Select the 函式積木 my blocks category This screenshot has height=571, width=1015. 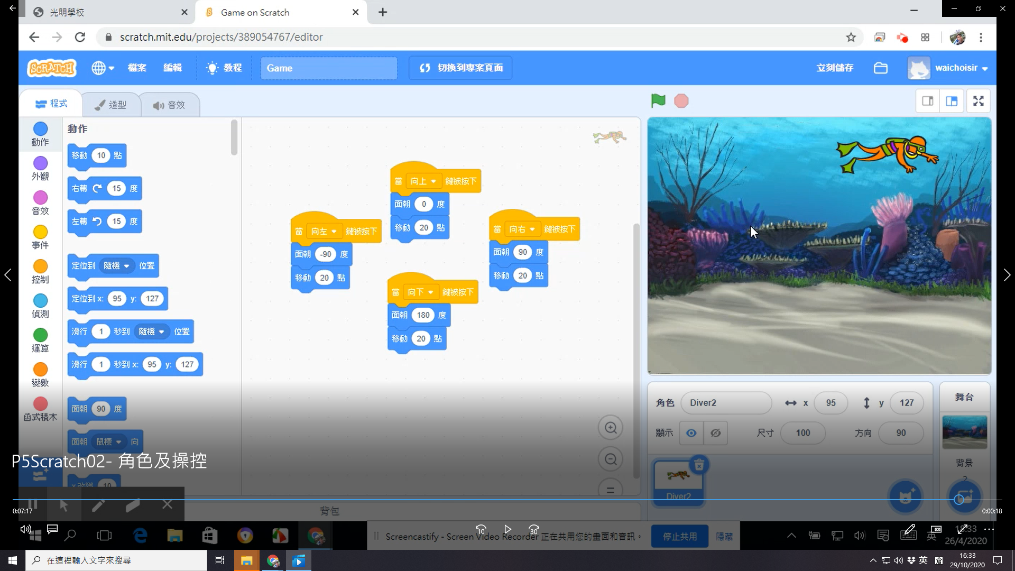[40, 409]
